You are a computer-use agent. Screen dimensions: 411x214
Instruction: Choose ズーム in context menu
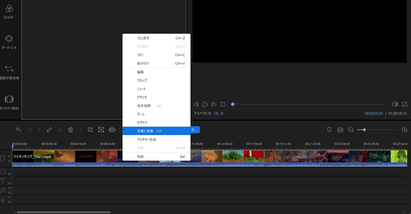[156, 114]
